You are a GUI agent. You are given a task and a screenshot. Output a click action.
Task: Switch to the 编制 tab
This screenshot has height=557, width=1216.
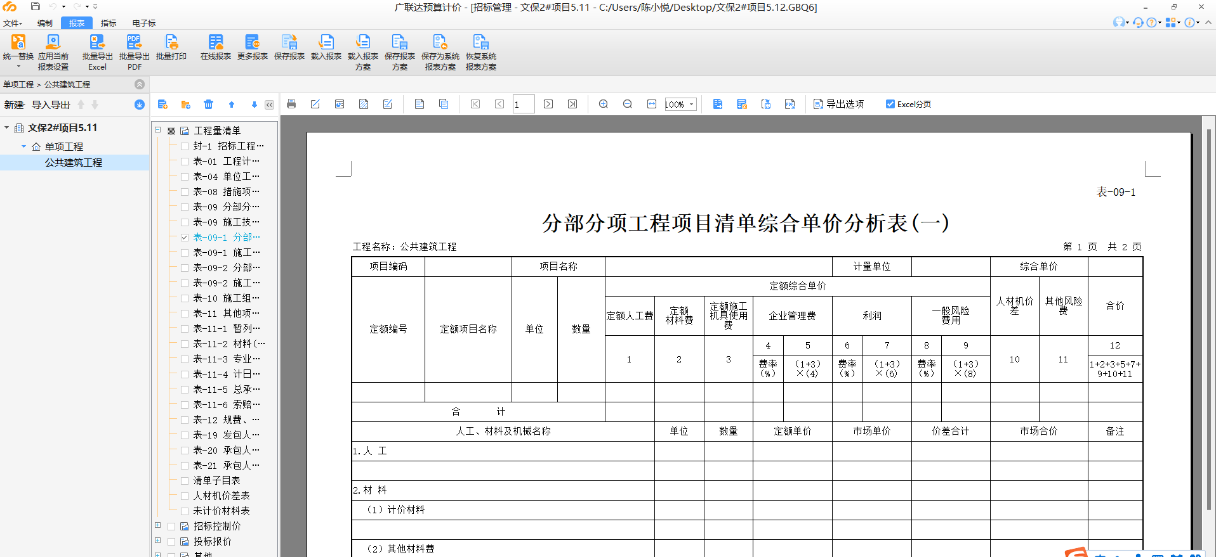tap(45, 23)
